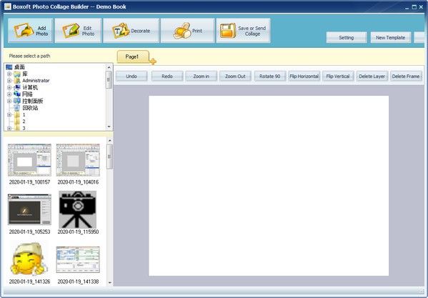Viewport: 428px width, 298px height.
Task: Open the Add Photo tool
Action: coord(30,31)
